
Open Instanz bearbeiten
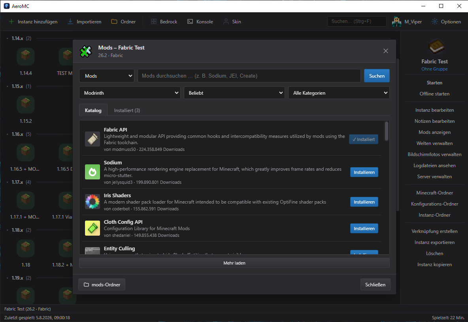pyautogui.click(x=434, y=110)
